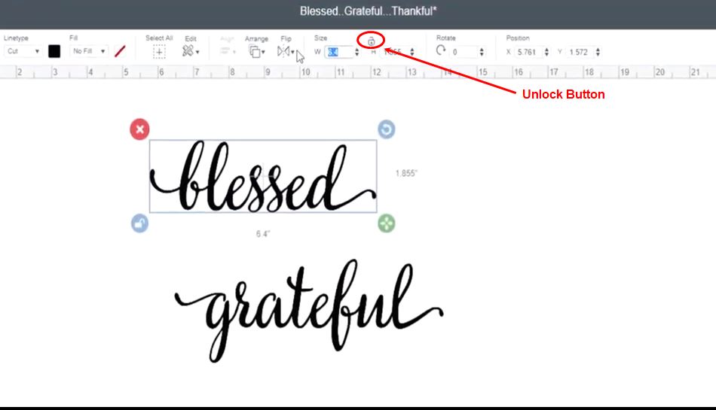Adjust the Rotate stepper arrows
The image size is (716, 410).
(482, 52)
